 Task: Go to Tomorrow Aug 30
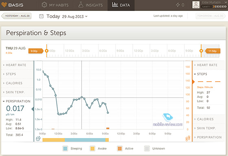pos(210,16)
